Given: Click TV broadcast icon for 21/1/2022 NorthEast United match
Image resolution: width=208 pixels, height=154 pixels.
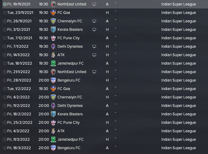Looking at the screenshot, I should (94, 72).
